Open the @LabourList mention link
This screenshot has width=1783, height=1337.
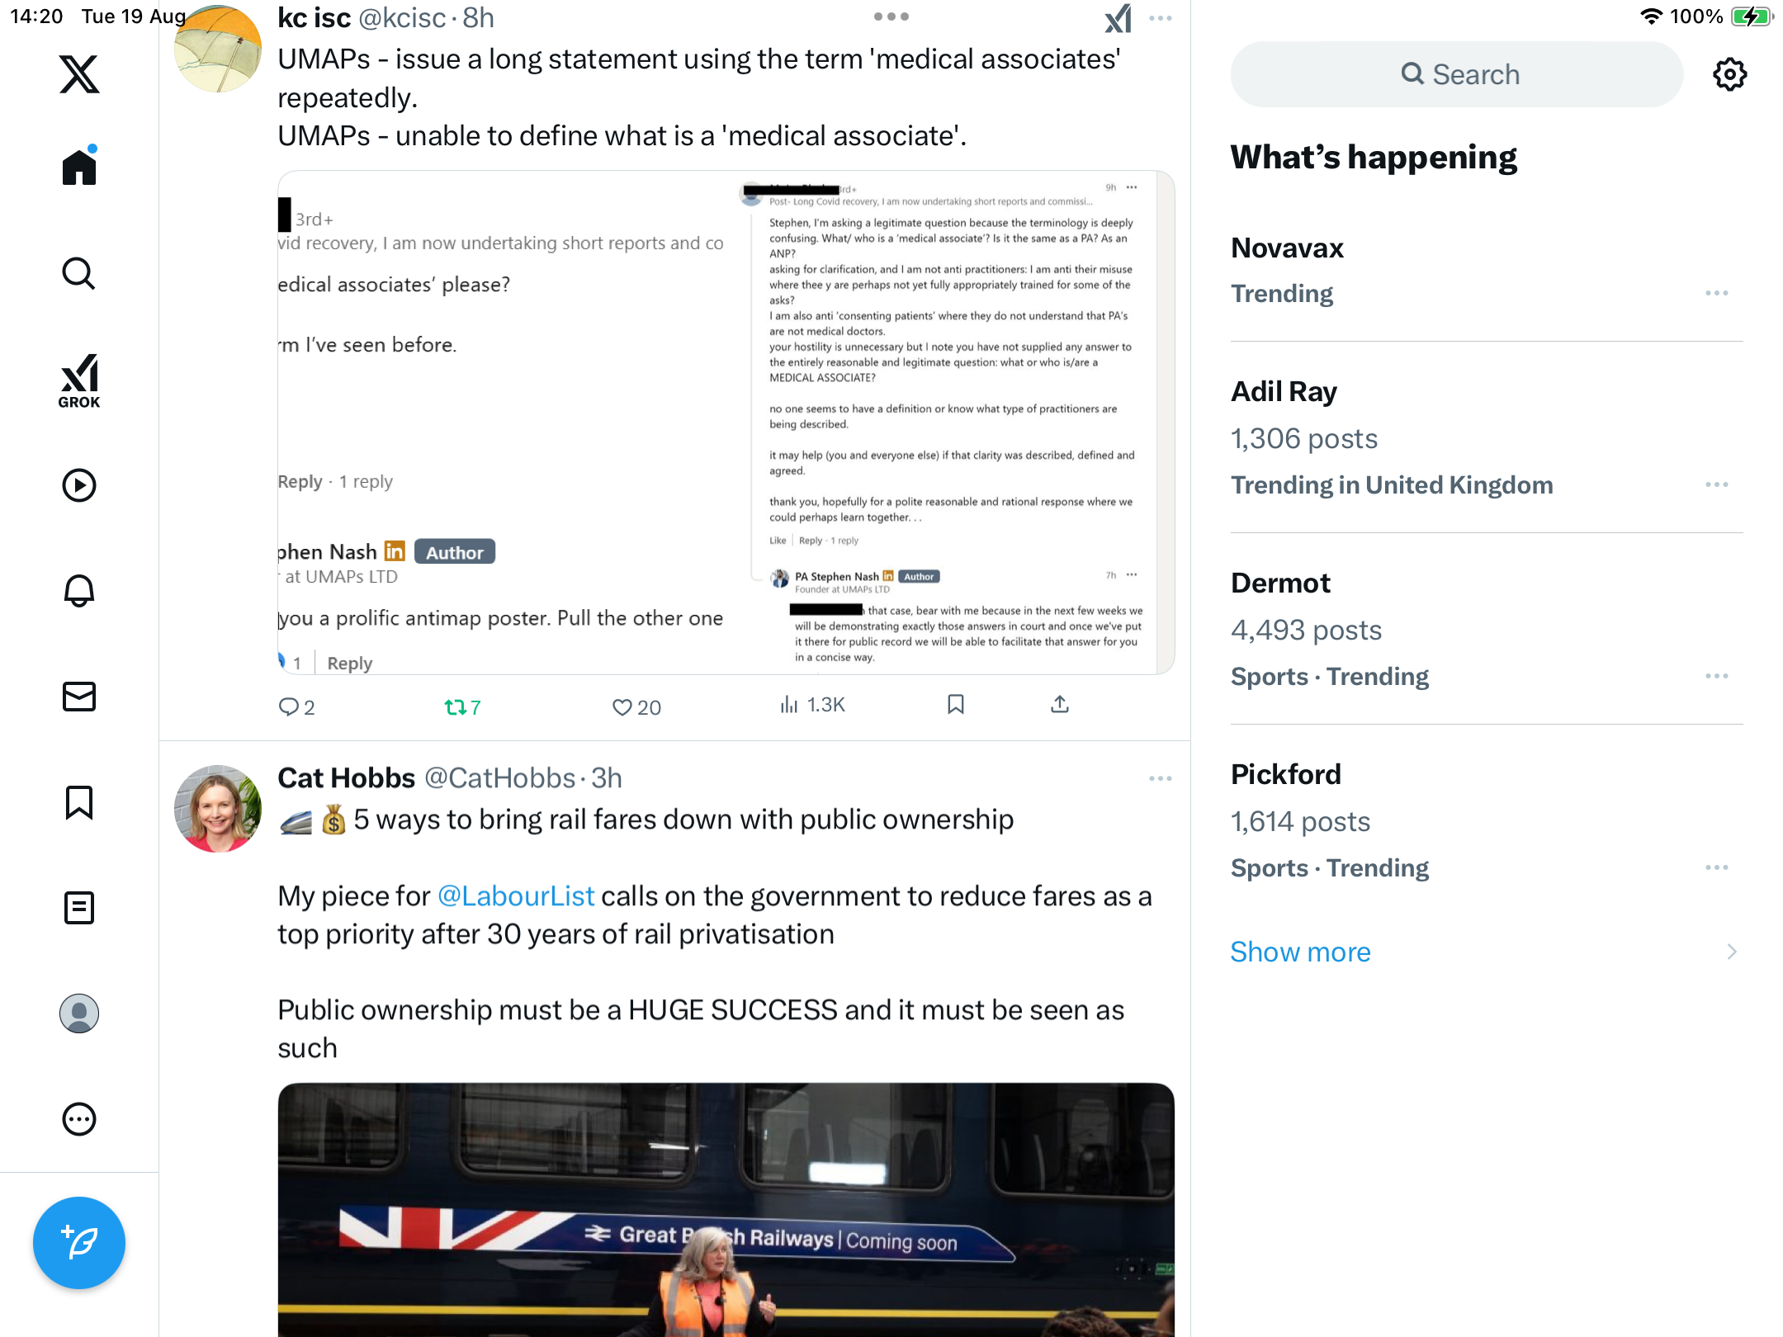coord(516,896)
